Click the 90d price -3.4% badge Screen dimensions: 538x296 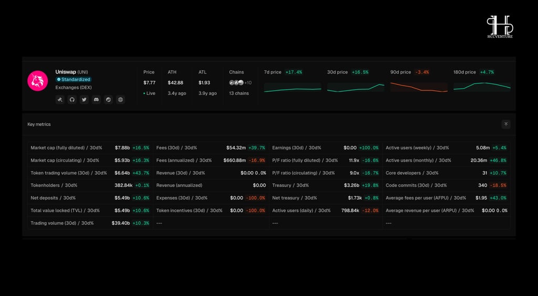click(x=422, y=72)
